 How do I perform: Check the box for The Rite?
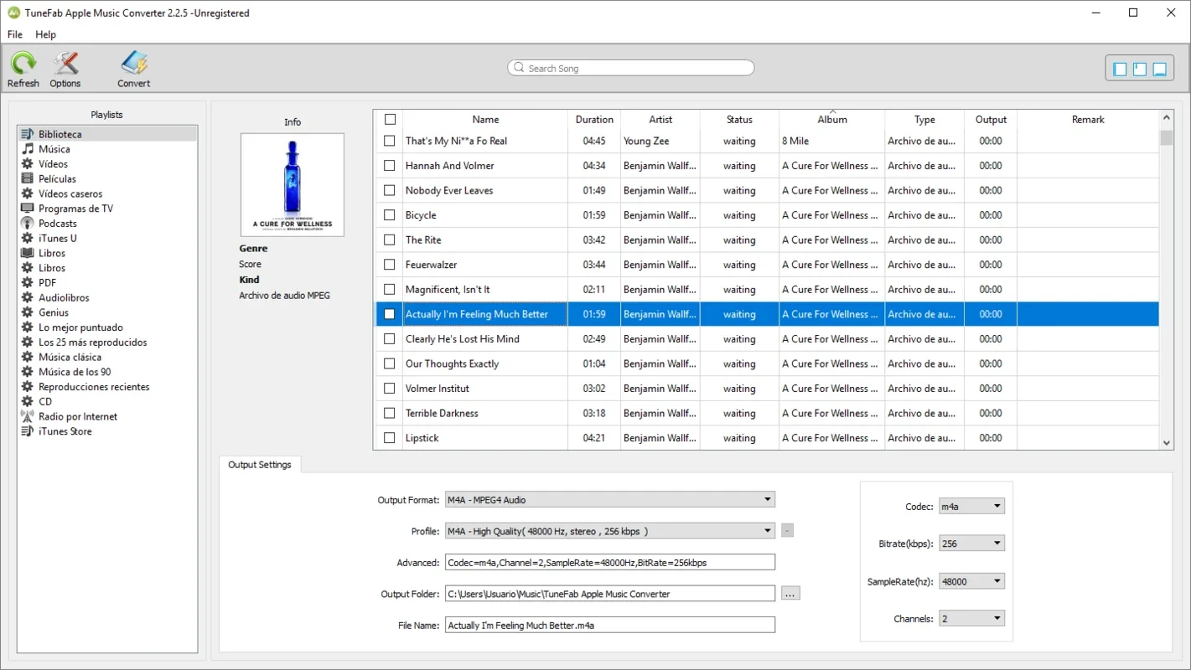pyautogui.click(x=389, y=240)
